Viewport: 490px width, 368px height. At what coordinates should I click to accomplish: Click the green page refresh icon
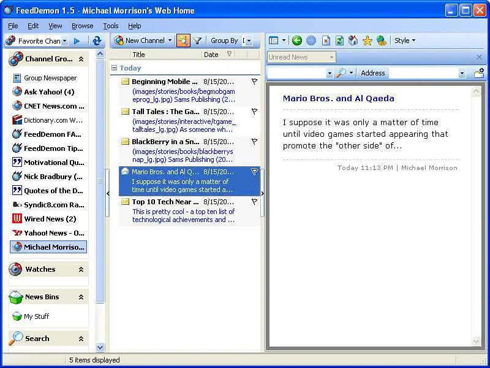(339, 40)
